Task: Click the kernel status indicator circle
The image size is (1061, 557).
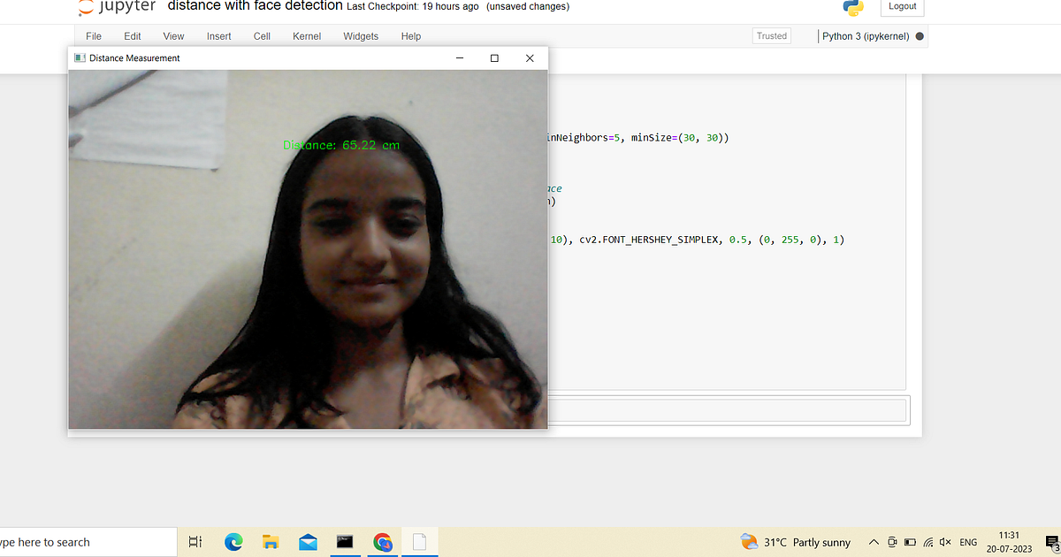Action: [920, 35]
